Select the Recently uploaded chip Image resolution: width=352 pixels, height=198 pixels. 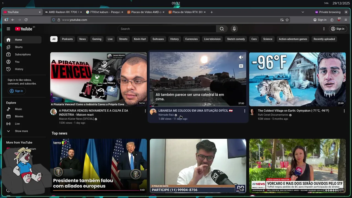pyautogui.click(x=324, y=39)
